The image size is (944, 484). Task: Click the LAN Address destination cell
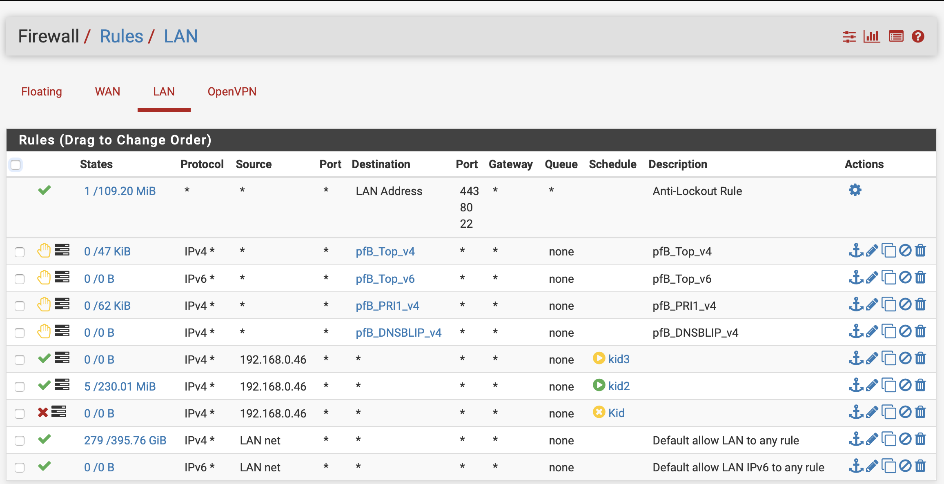(x=389, y=191)
